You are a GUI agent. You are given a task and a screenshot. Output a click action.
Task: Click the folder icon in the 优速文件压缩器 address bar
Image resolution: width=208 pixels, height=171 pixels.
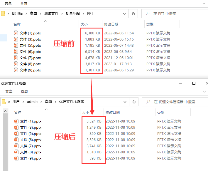point(4,102)
